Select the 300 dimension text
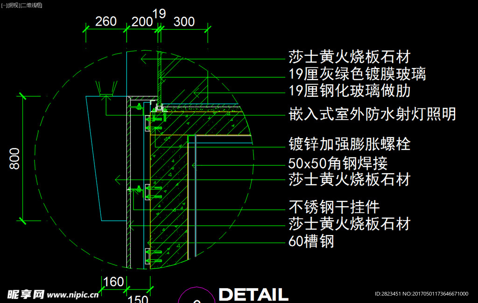Screen dimensions: 478x303 point(184,21)
